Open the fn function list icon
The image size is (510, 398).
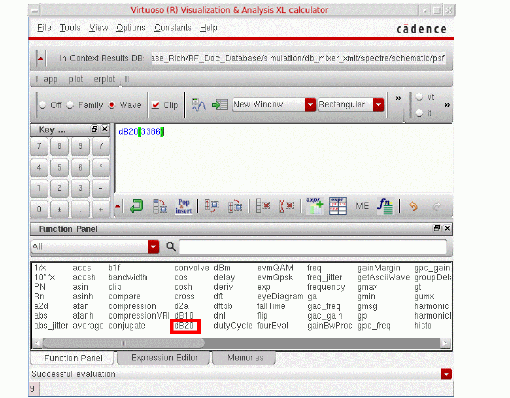click(386, 206)
